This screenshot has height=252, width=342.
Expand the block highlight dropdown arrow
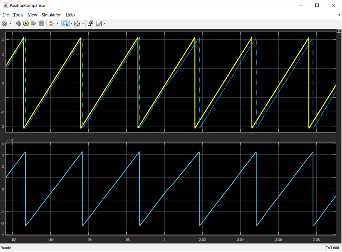coord(58,24)
